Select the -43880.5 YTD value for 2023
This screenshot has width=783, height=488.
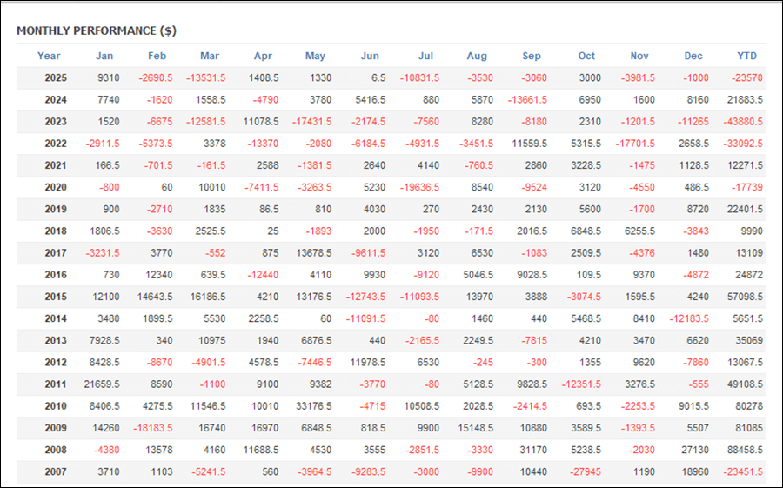[742, 122]
